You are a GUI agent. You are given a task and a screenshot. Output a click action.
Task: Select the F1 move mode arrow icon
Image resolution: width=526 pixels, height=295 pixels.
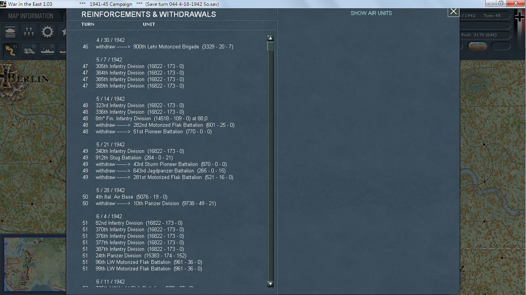(10, 50)
